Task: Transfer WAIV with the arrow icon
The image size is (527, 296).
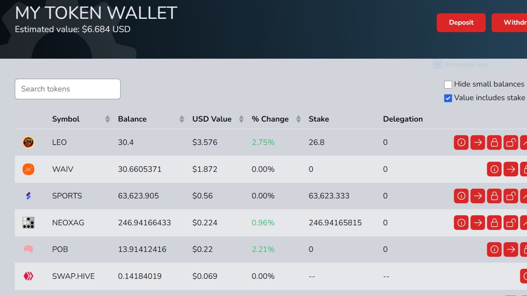Action: (511, 169)
